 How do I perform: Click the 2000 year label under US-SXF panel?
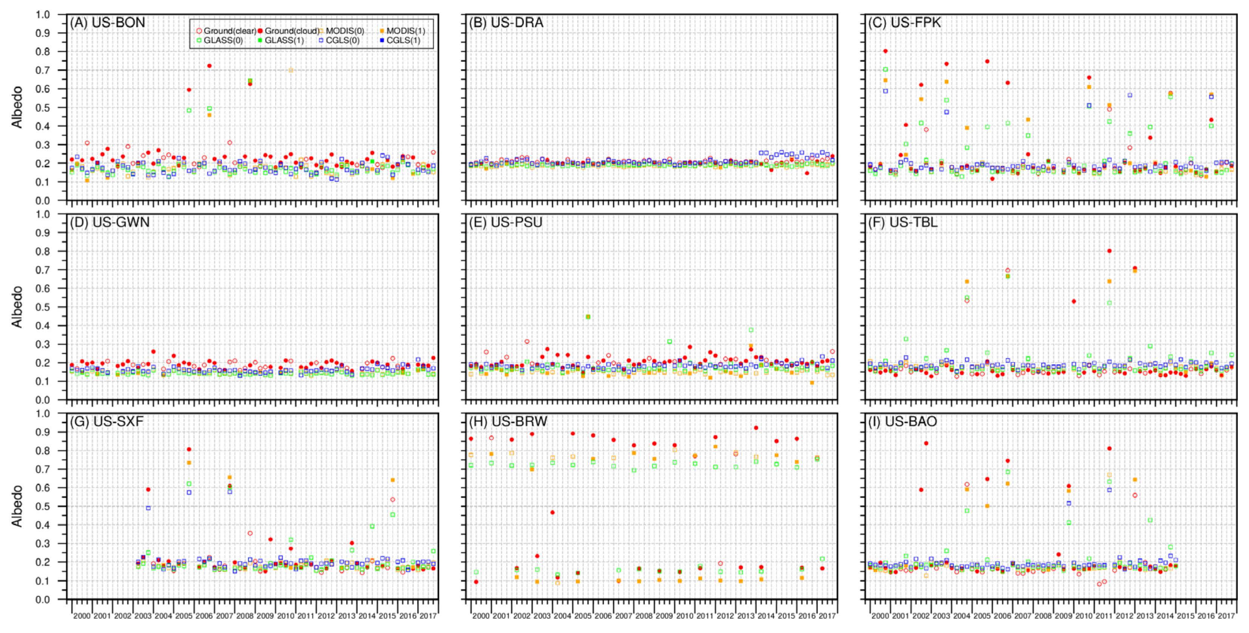pos(82,616)
